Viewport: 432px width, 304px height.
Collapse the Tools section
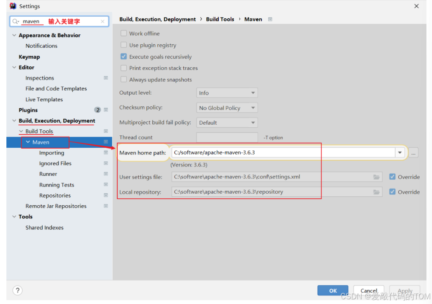[x=14, y=217]
